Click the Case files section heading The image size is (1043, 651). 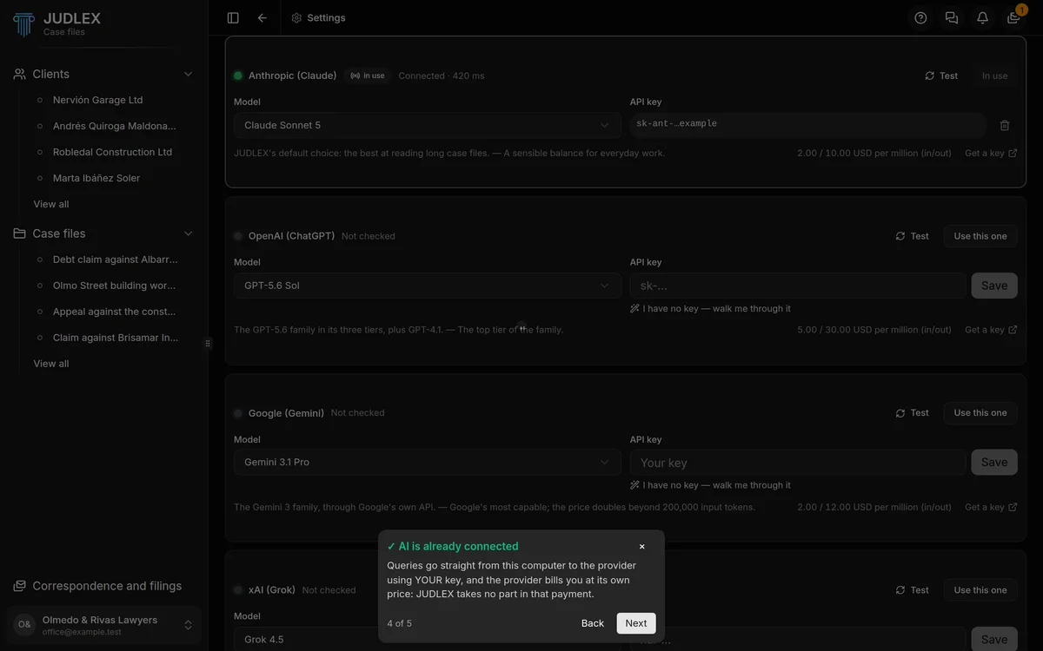tap(59, 233)
